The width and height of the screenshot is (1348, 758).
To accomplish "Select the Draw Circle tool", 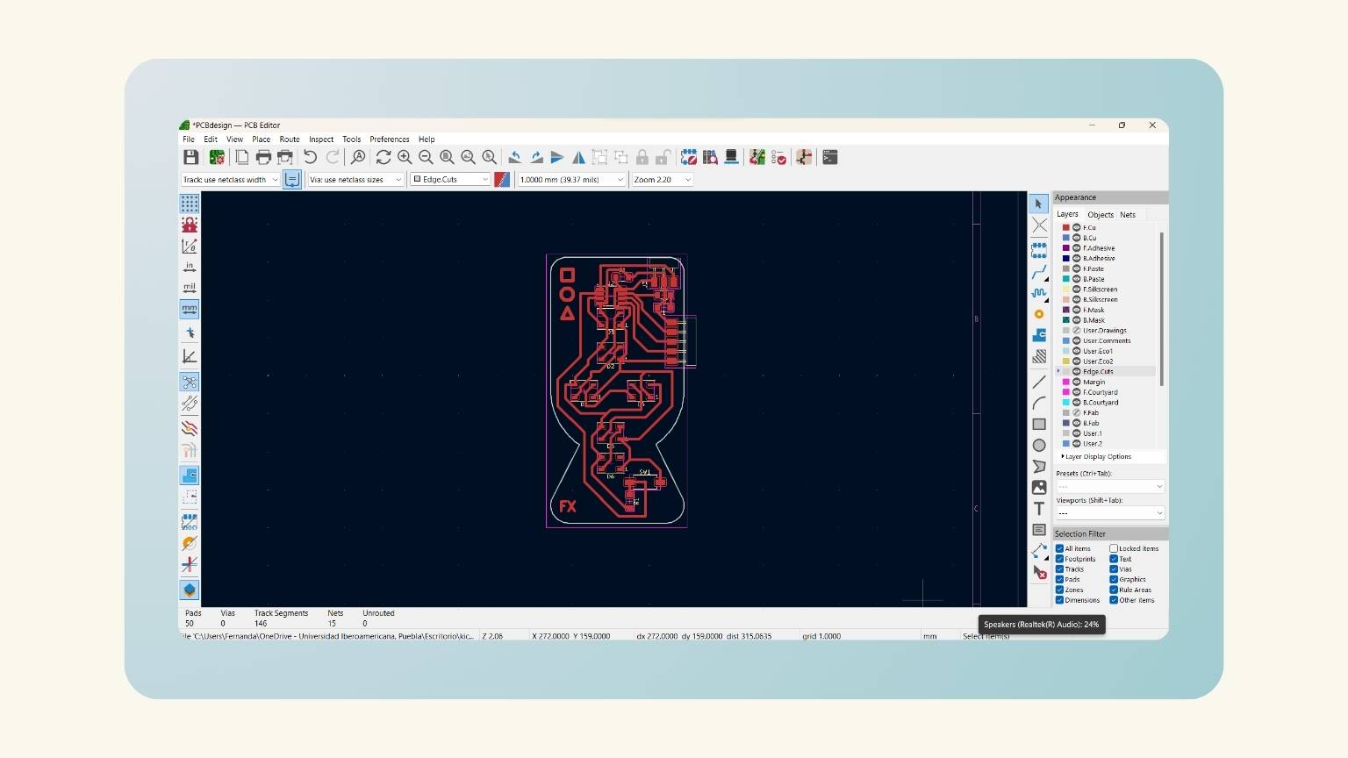I will 1039,445.
